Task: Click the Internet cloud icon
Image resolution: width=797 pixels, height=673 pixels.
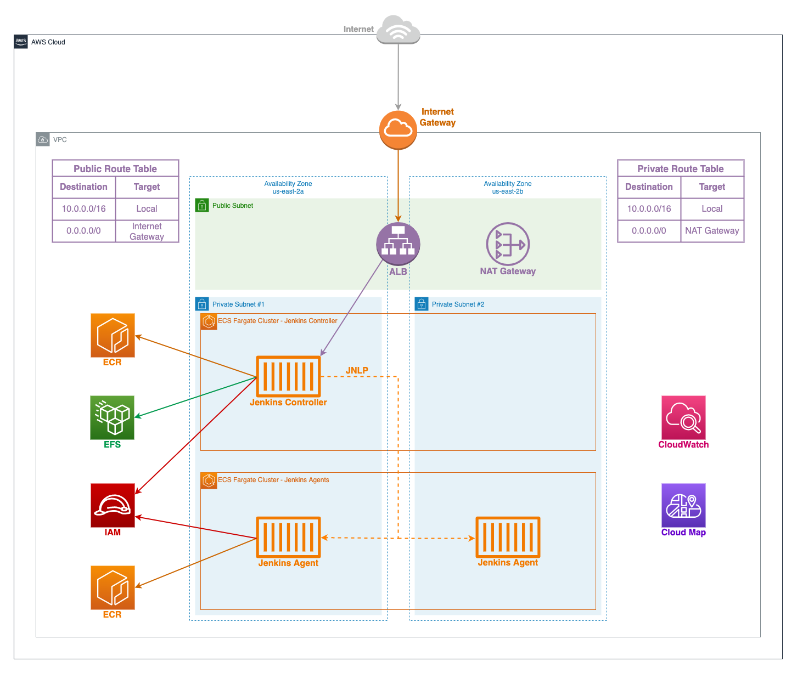Action: coord(398,30)
